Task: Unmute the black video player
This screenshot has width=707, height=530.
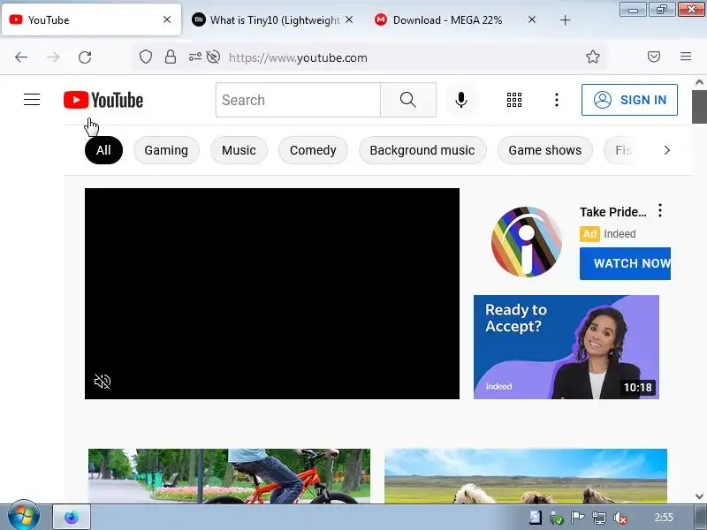Action: click(103, 382)
